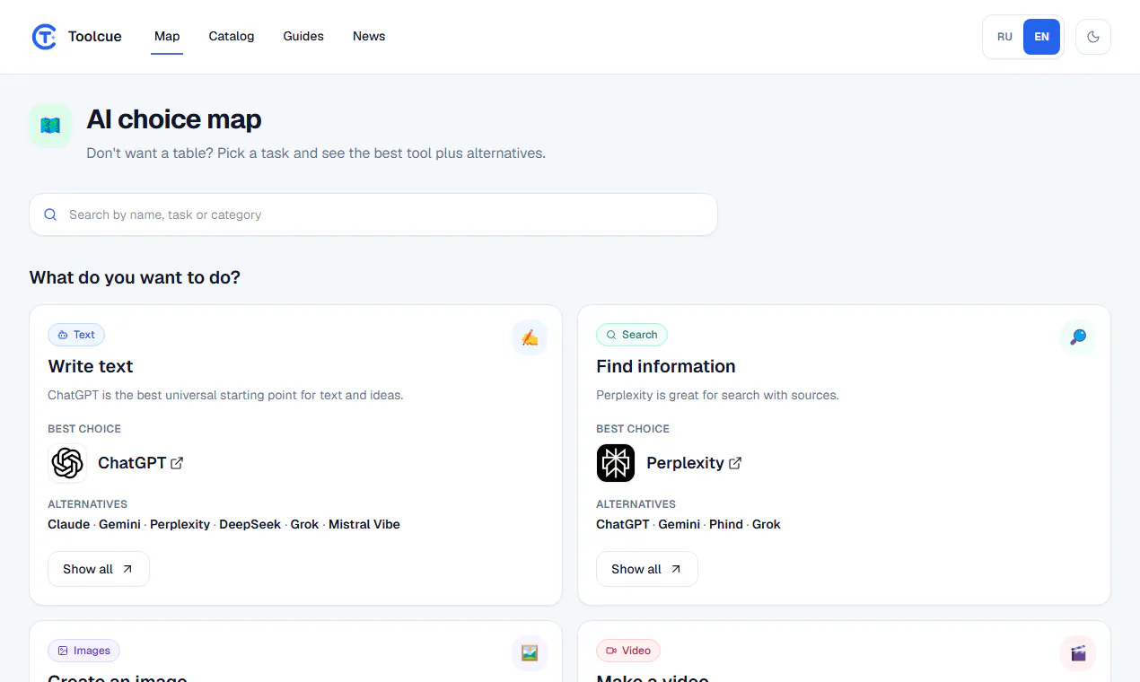The height and width of the screenshot is (682, 1140).
Task: Select the Text category tag
Action: click(76, 335)
